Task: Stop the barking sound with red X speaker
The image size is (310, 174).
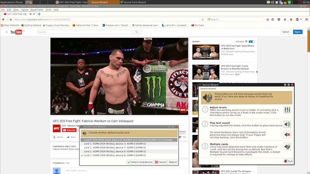Action: 287,135
